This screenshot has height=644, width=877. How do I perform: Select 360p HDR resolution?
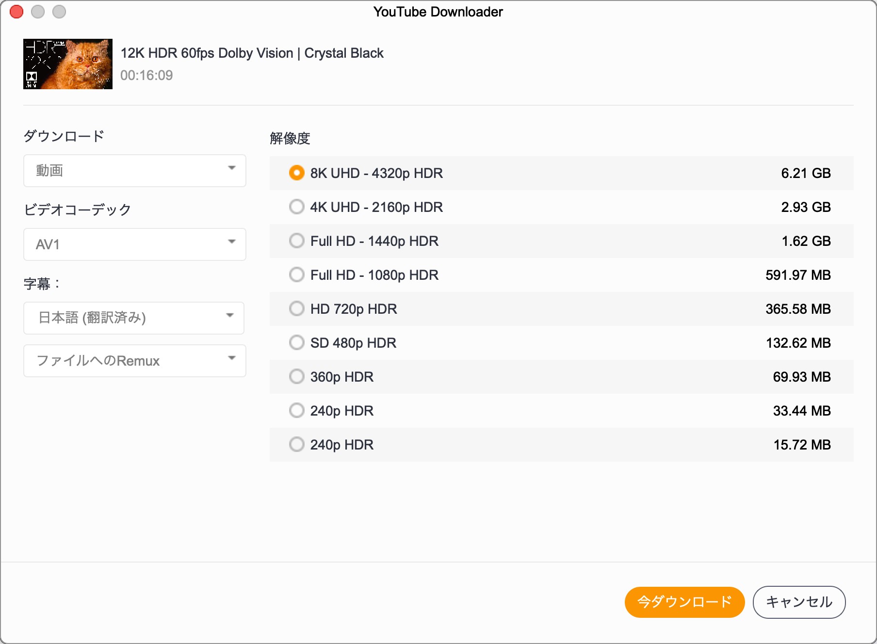296,377
